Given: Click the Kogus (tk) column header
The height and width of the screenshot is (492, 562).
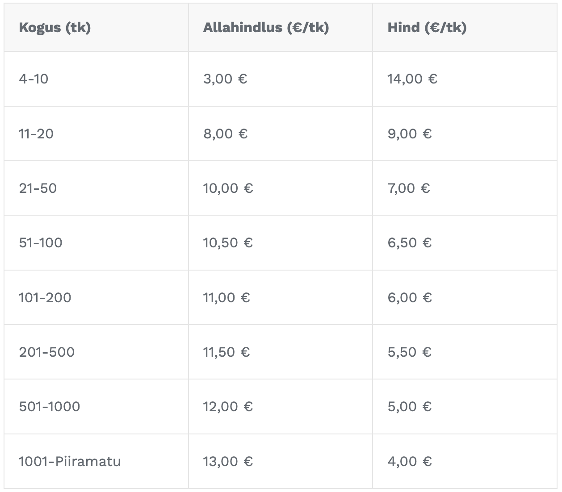Looking at the screenshot, I should click(55, 28).
